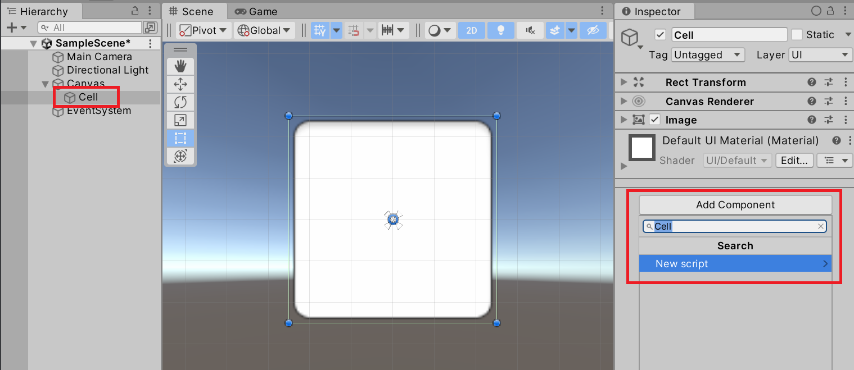Image resolution: width=854 pixels, height=370 pixels.
Task: Choose New script from the search results
Action: click(734, 264)
